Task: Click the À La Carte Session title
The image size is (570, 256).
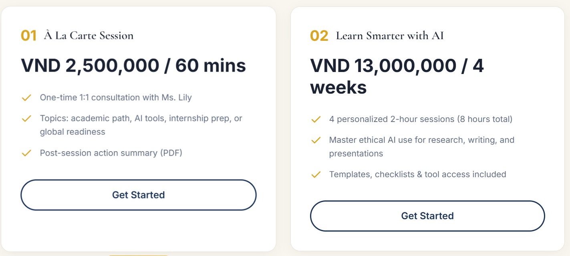Action: 89,36
